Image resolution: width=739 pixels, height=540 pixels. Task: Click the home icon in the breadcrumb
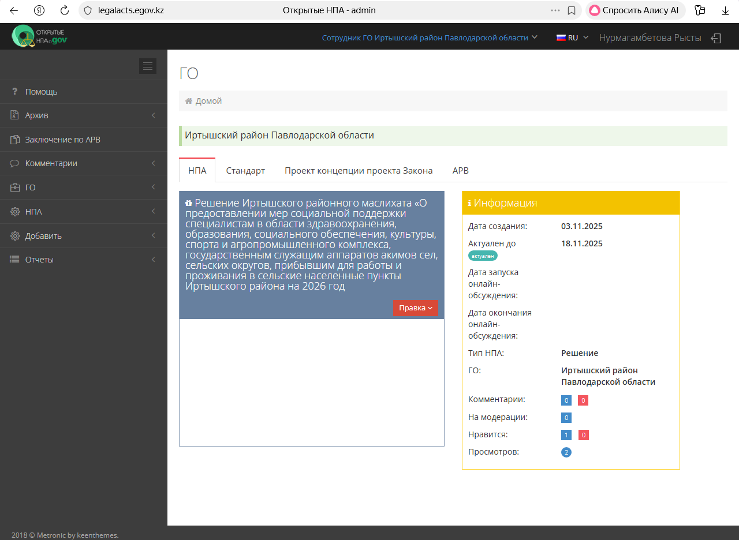(x=188, y=100)
